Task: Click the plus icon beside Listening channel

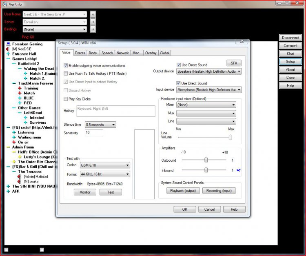Action: click(x=14, y=132)
